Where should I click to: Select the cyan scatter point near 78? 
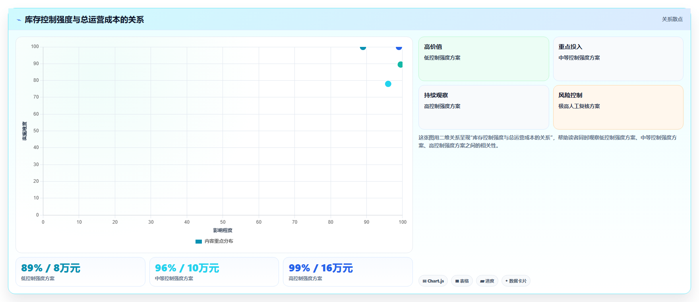[x=388, y=84]
